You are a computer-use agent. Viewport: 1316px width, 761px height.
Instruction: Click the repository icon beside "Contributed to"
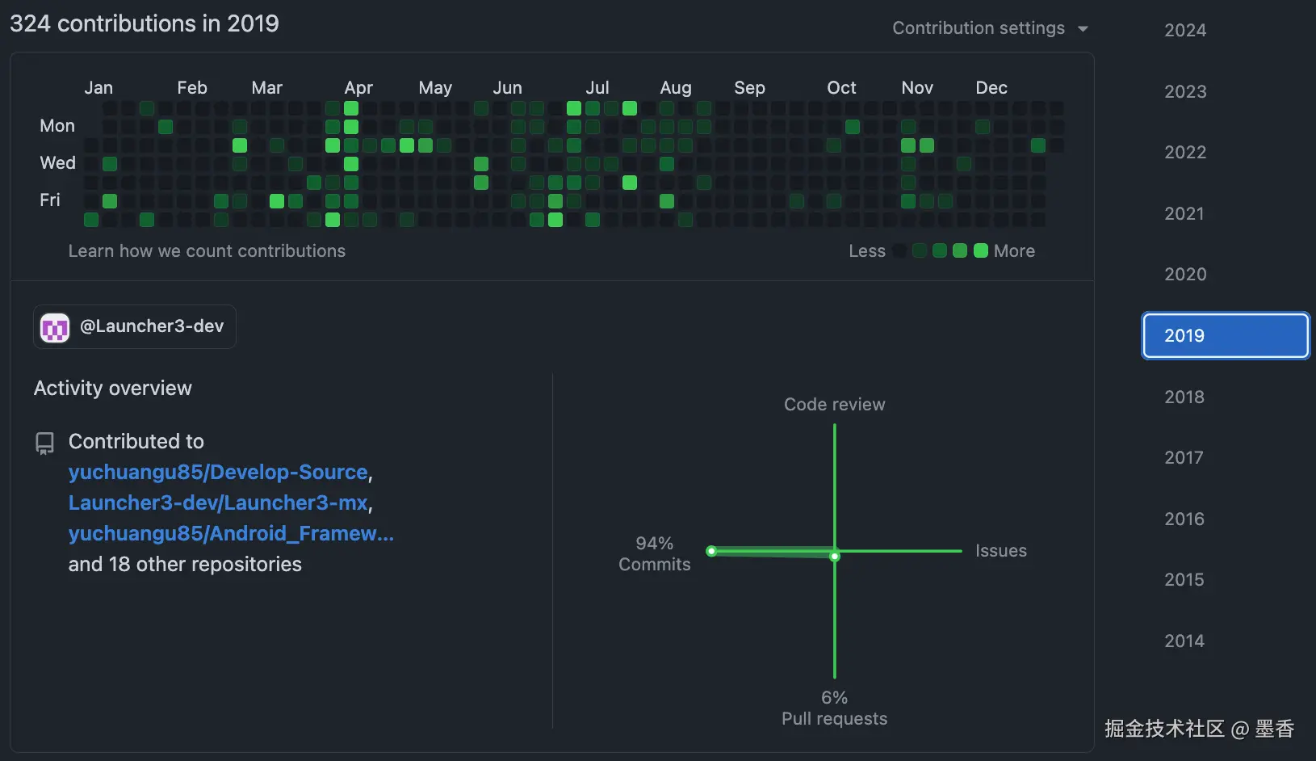(44, 442)
